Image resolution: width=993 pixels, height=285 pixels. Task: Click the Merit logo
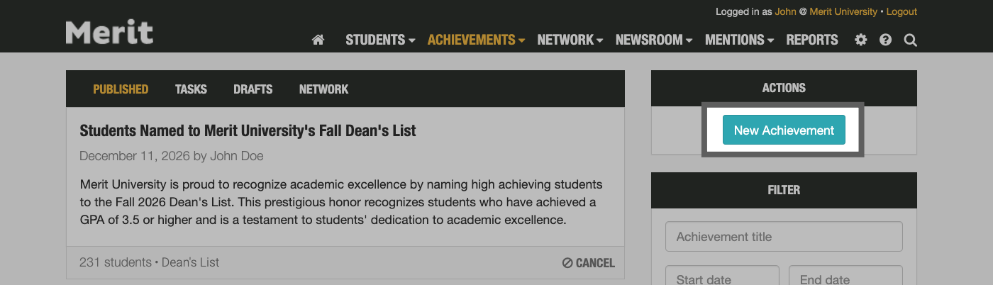[x=109, y=32]
